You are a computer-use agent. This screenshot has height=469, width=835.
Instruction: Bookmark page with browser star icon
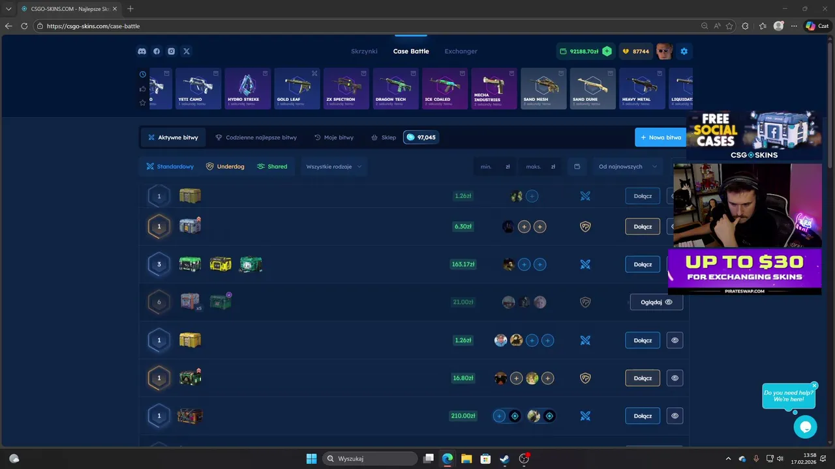(729, 26)
